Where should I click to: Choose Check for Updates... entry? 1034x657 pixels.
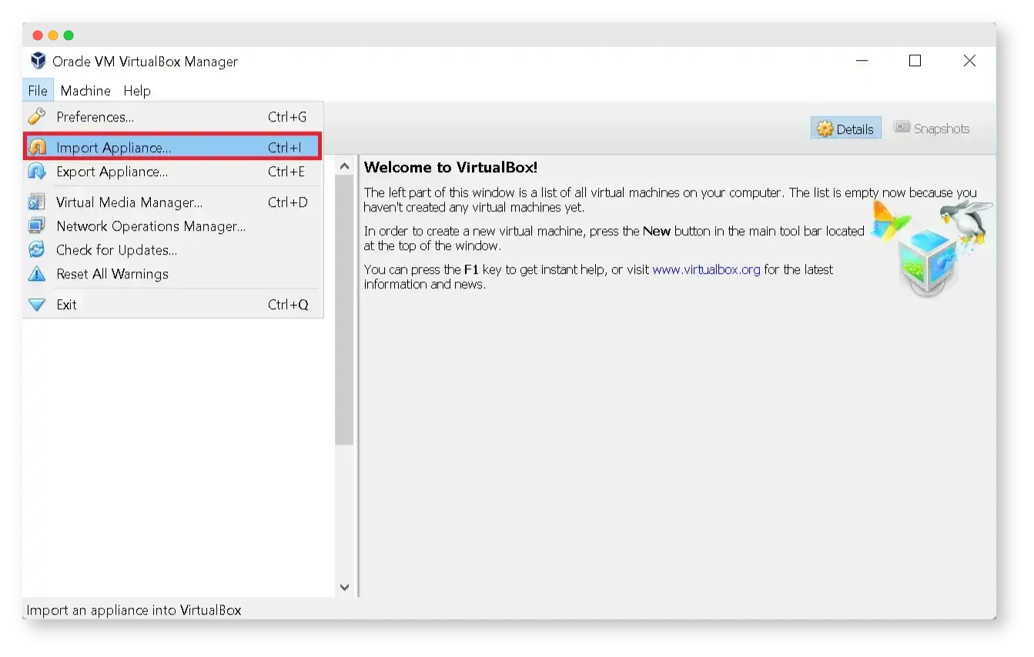click(x=172, y=250)
